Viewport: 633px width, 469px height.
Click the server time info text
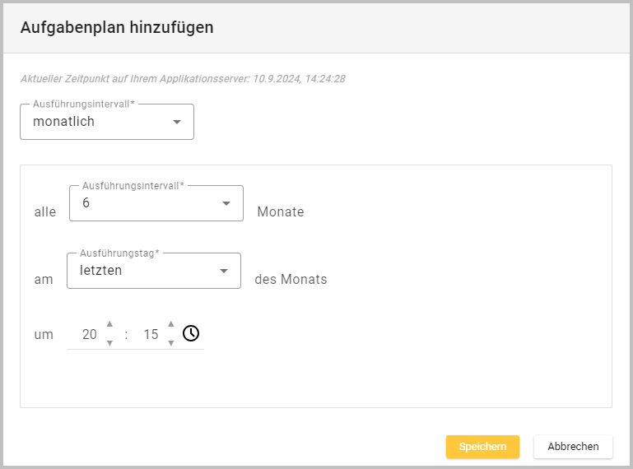tap(182, 80)
